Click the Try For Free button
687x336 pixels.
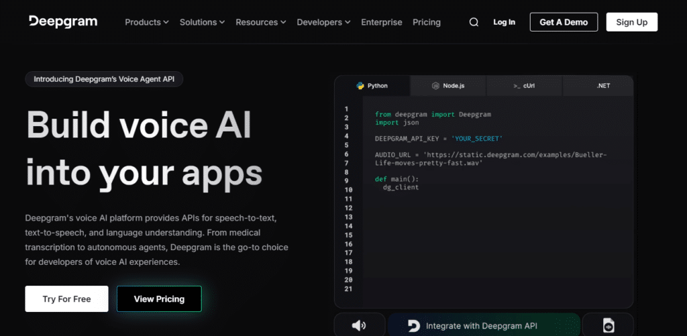(66, 298)
